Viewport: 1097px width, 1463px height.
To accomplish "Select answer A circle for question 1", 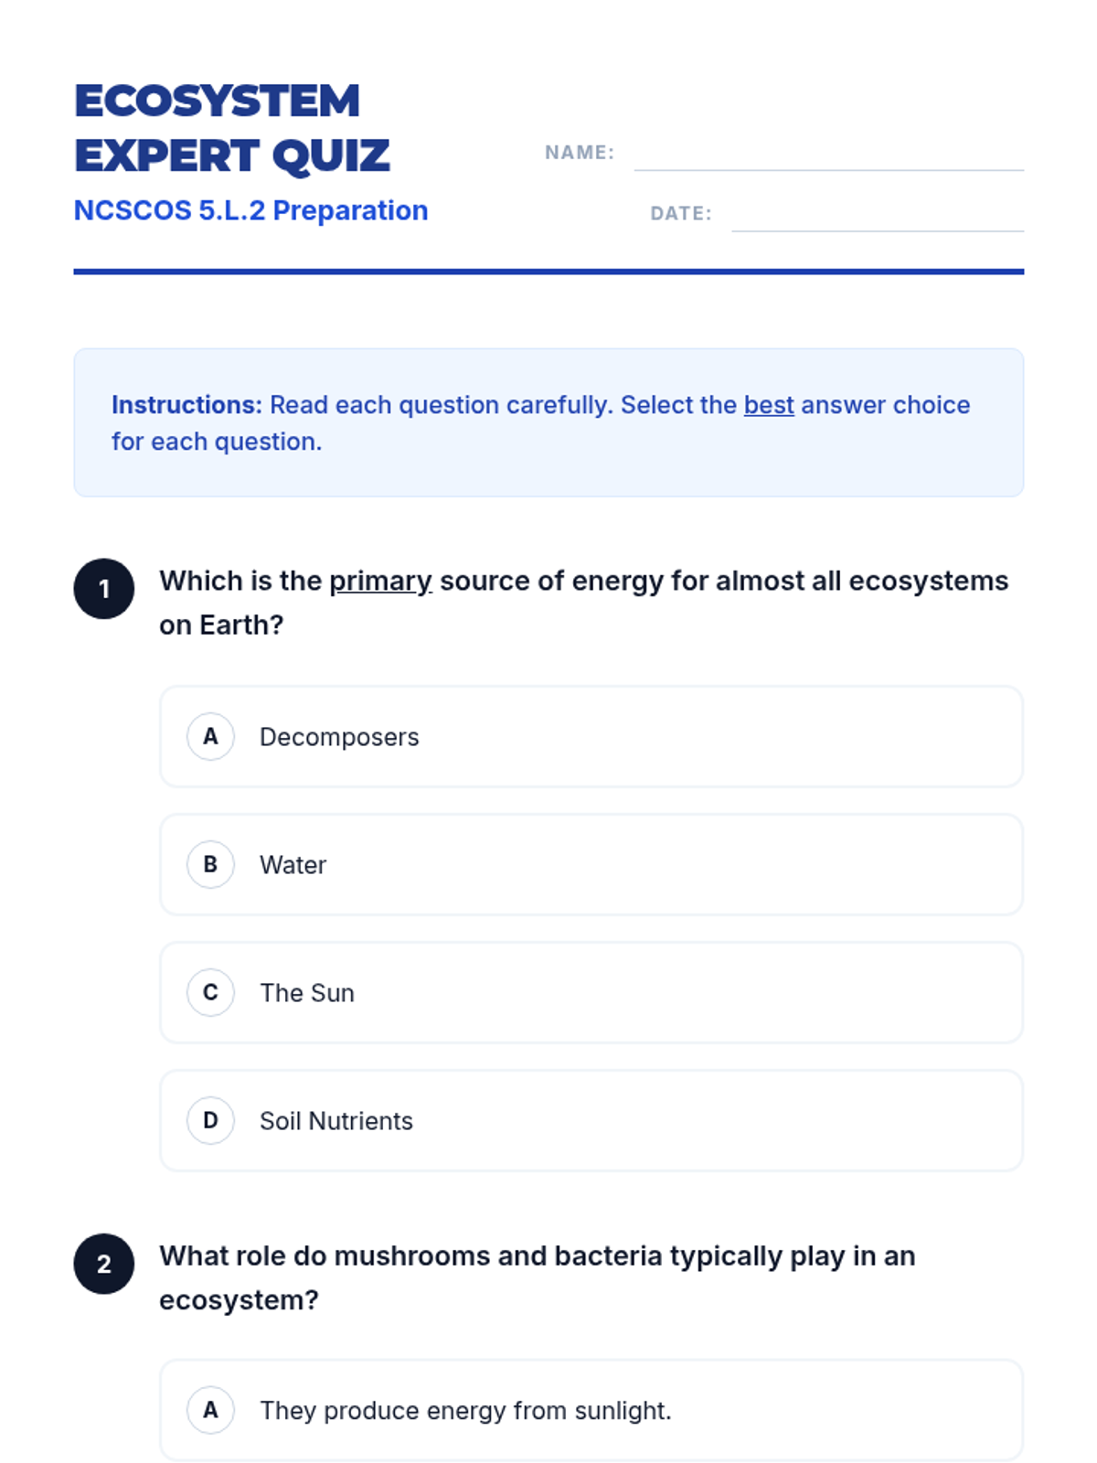I will [x=210, y=736].
